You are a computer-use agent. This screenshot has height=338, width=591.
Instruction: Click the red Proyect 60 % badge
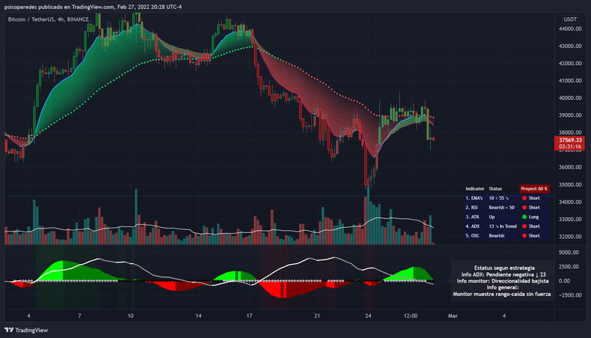(534, 189)
